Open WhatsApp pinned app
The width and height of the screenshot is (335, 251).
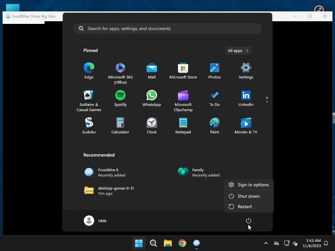[x=152, y=98]
